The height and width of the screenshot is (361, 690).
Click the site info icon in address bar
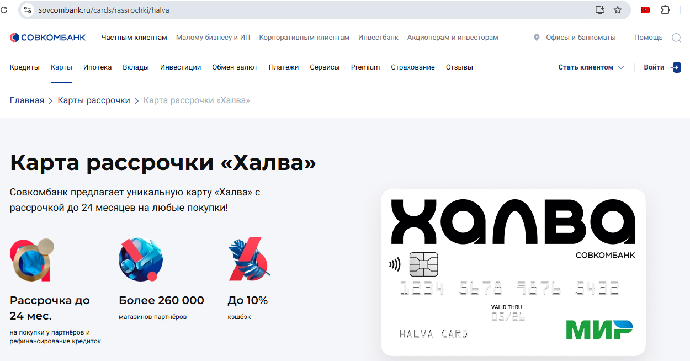click(28, 10)
